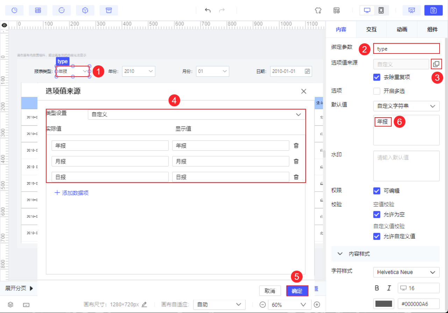Click the keyboard shortcuts icon
Screen dimensions: 448x313
tap(26, 305)
